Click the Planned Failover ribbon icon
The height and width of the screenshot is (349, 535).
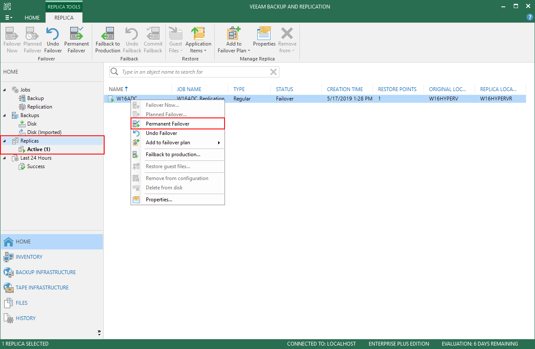click(x=32, y=40)
